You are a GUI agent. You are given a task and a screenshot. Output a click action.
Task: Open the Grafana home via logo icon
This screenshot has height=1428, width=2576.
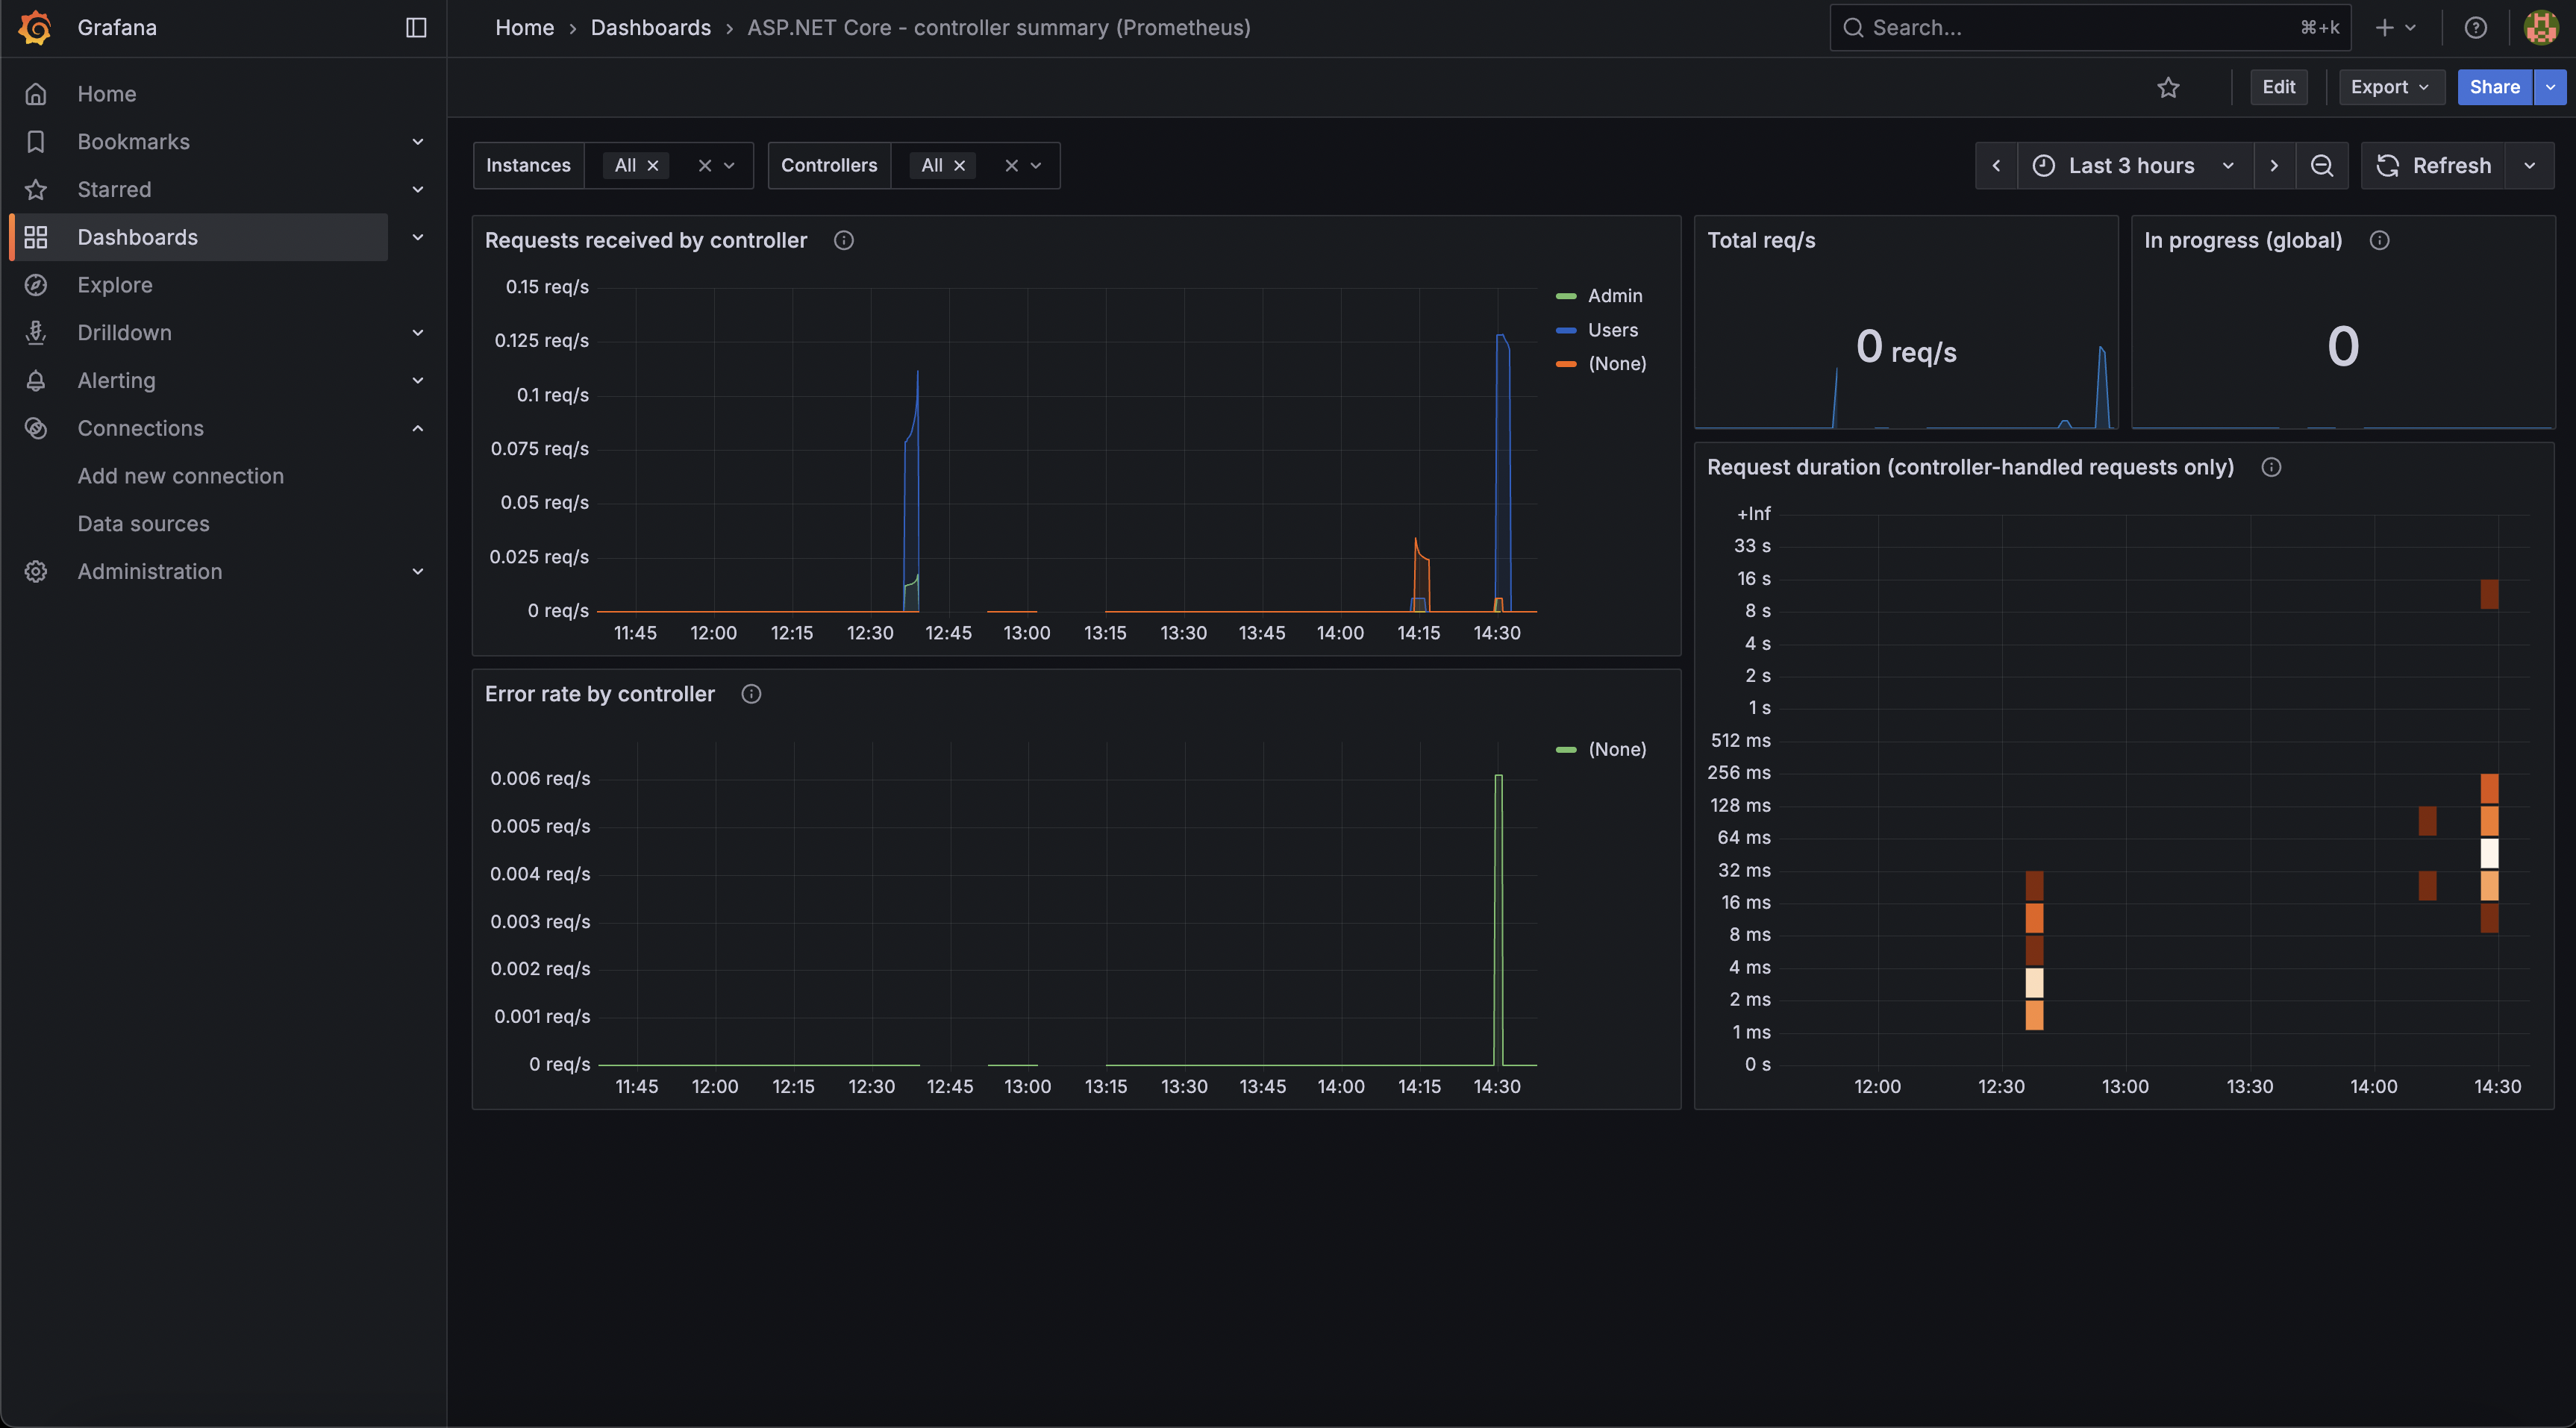[x=35, y=27]
